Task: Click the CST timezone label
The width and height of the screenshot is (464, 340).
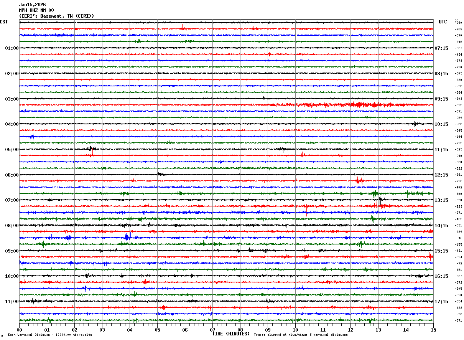Action: tap(4, 22)
